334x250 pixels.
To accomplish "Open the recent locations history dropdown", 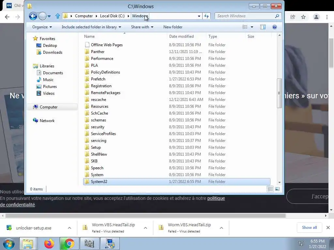I will click(x=49, y=16).
